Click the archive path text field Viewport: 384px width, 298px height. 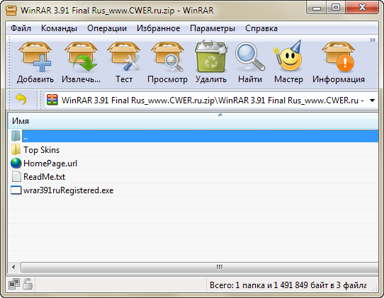(x=213, y=101)
